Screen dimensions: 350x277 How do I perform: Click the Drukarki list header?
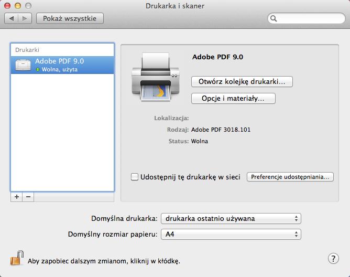(27, 50)
